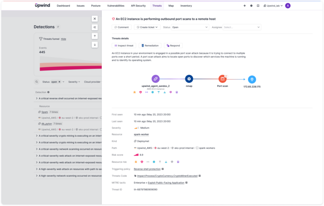The height and width of the screenshot is (206, 324).
Task: Select the upwind_agent_sandox_2 node icon
Action: (156, 79)
